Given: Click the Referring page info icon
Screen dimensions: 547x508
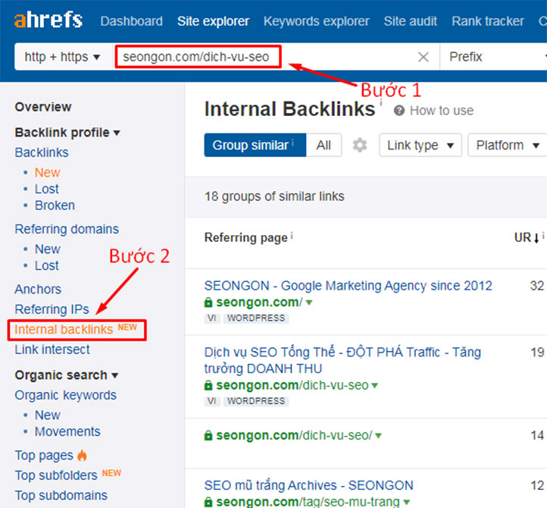Looking at the screenshot, I should point(292,236).
